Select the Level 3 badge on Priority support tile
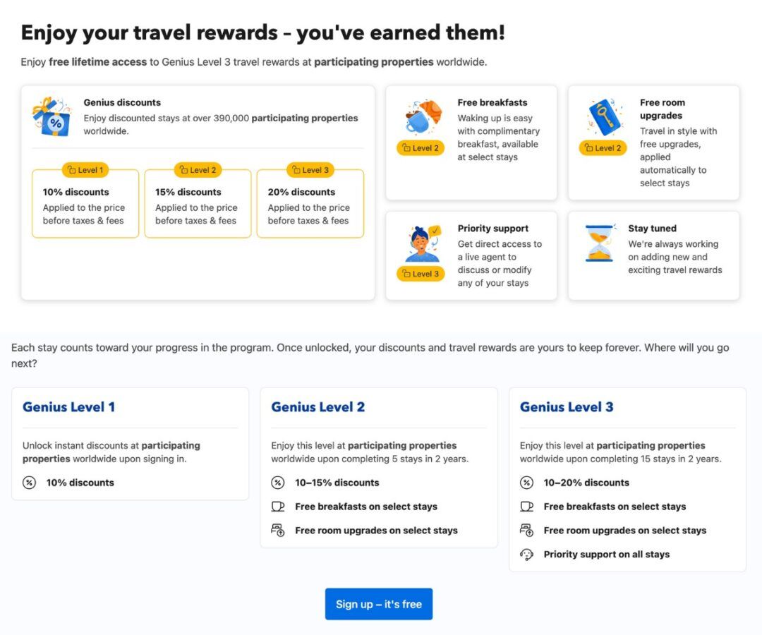The width and height of the screenshot is (762, 635). [421, 274]
